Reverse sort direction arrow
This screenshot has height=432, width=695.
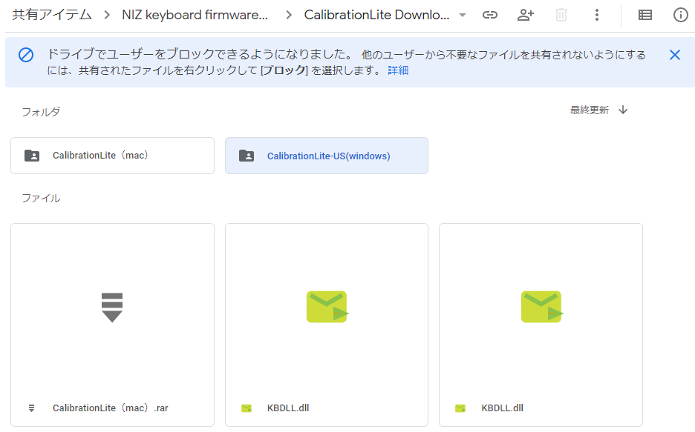623,110
